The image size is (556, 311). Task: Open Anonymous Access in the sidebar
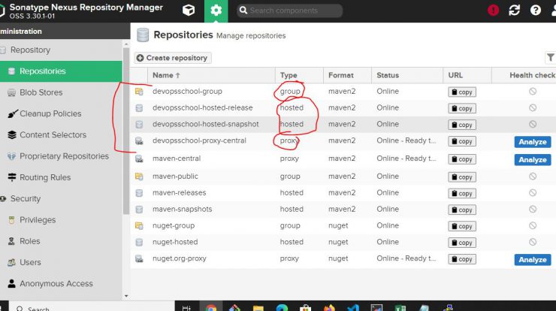coord(56,284)
